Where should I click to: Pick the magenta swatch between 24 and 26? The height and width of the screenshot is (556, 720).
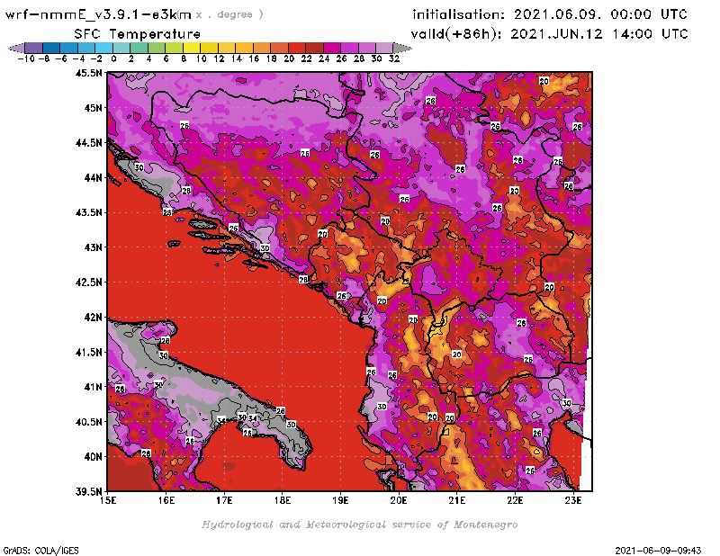332,48
